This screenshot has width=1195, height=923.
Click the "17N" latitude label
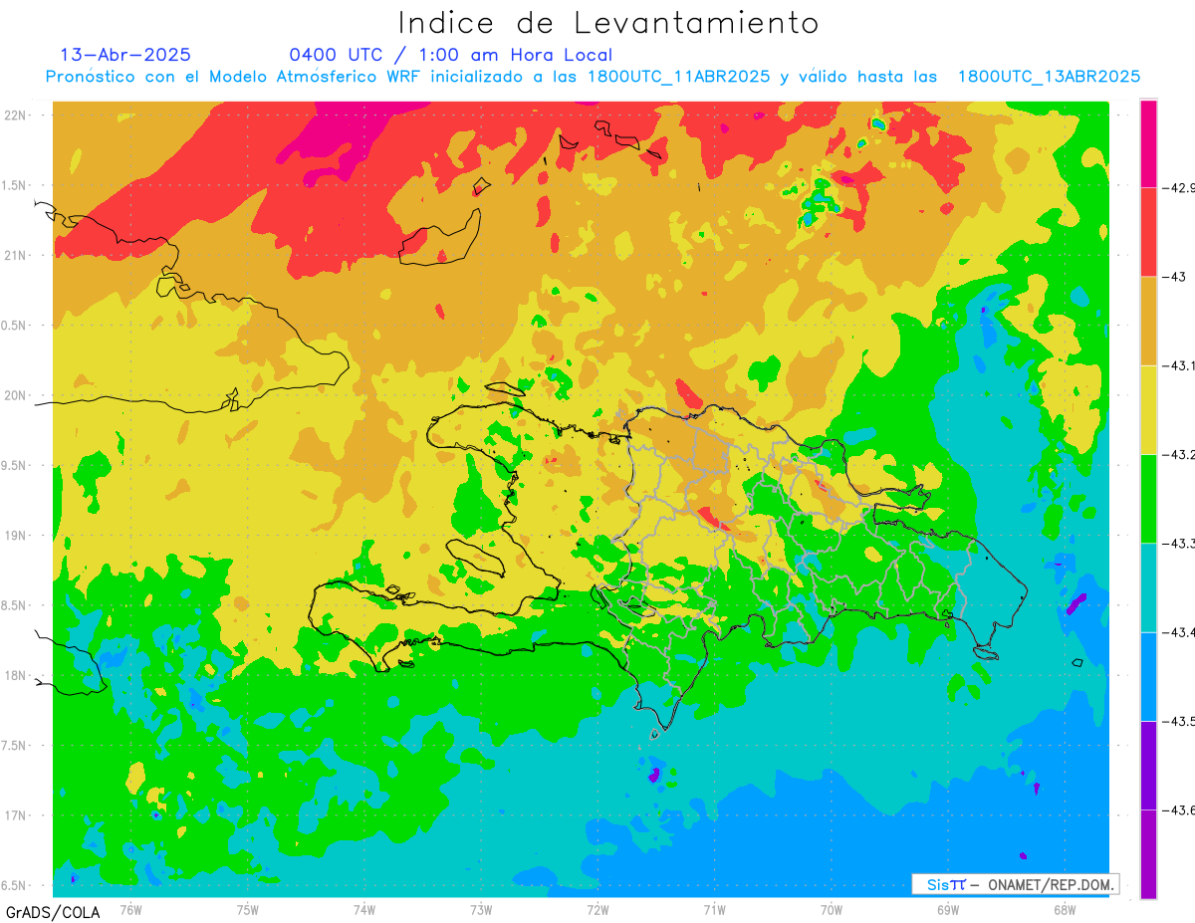16,815
